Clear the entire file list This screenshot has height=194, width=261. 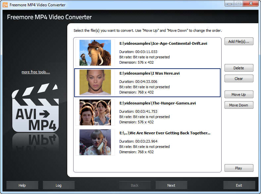pos(238,79)
